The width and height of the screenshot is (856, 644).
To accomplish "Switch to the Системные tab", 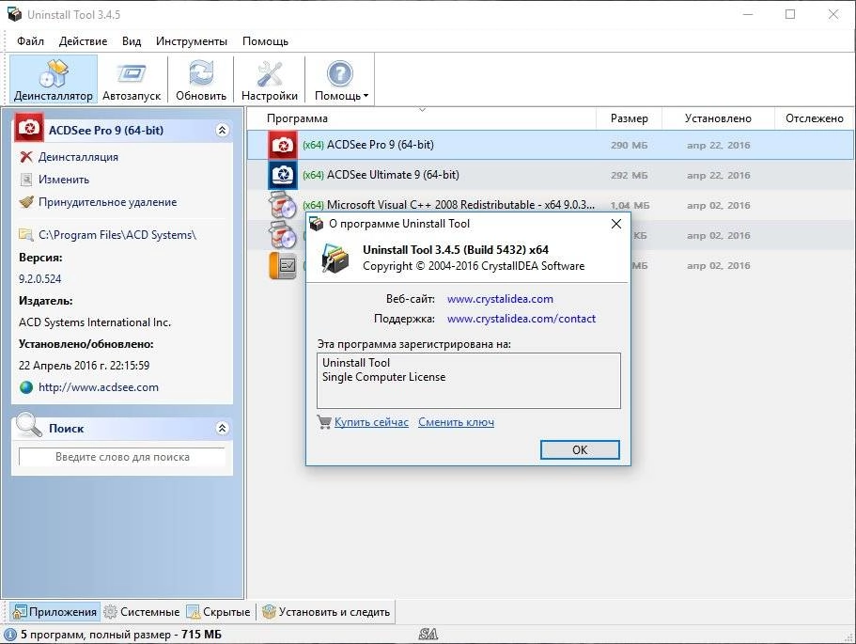I will pyautogui.click(x=141, y=612).
